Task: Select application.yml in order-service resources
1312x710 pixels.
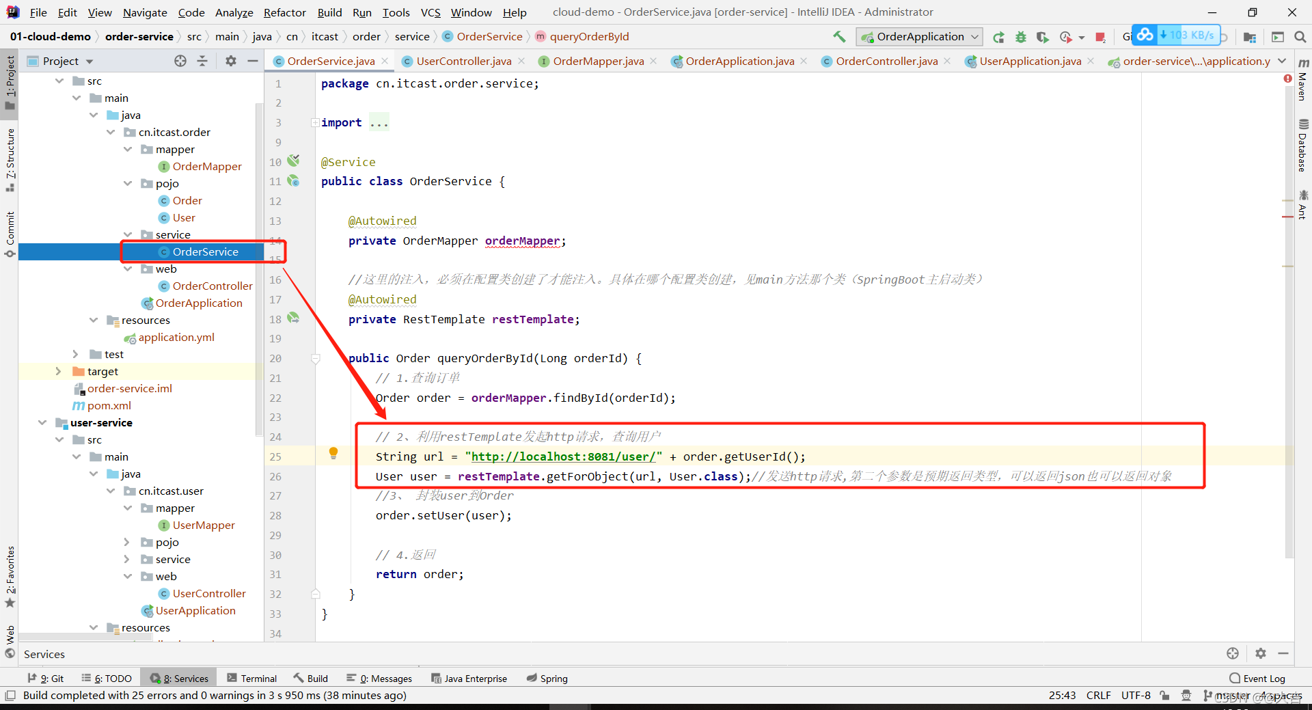Action: (176, 337)
